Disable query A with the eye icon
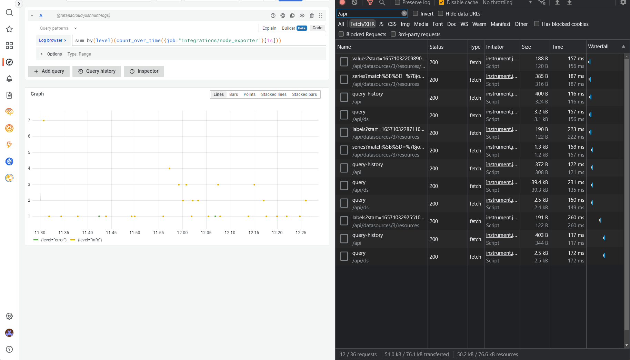The image size is (630, 360). pos(302,16)
